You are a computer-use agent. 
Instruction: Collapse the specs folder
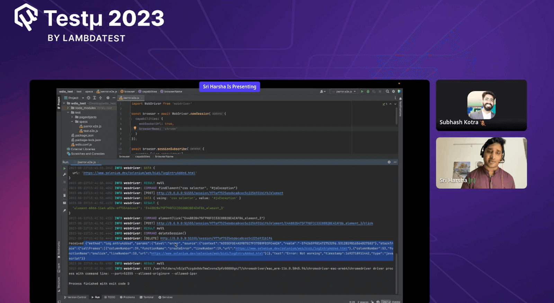pyautogui.click(x=72, y=122)
